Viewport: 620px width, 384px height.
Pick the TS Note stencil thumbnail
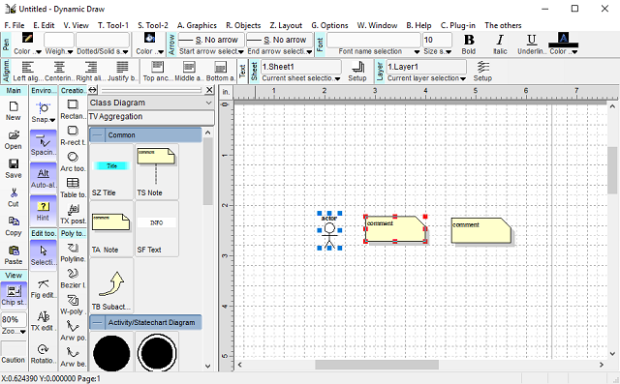(x=156, y=171)
